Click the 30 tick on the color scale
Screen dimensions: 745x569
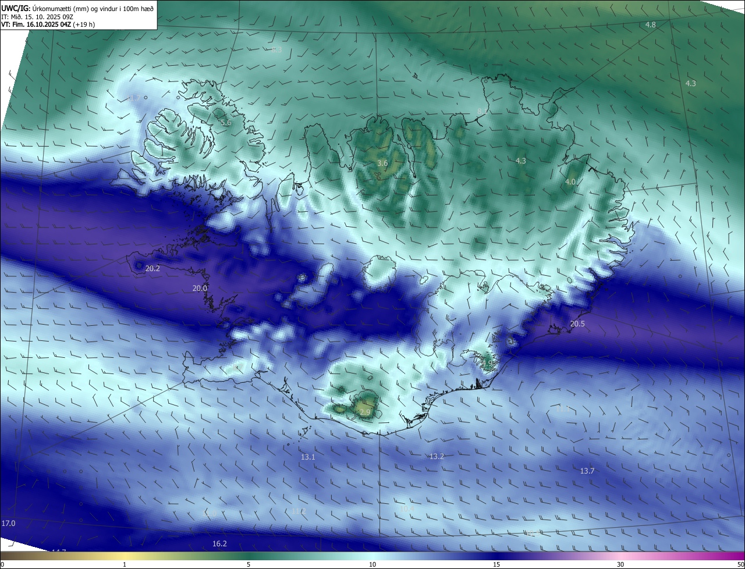coord(620,564)
